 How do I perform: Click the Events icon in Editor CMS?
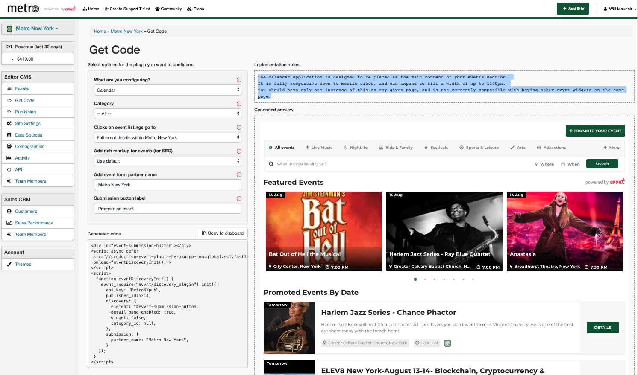tap(9, 89)
